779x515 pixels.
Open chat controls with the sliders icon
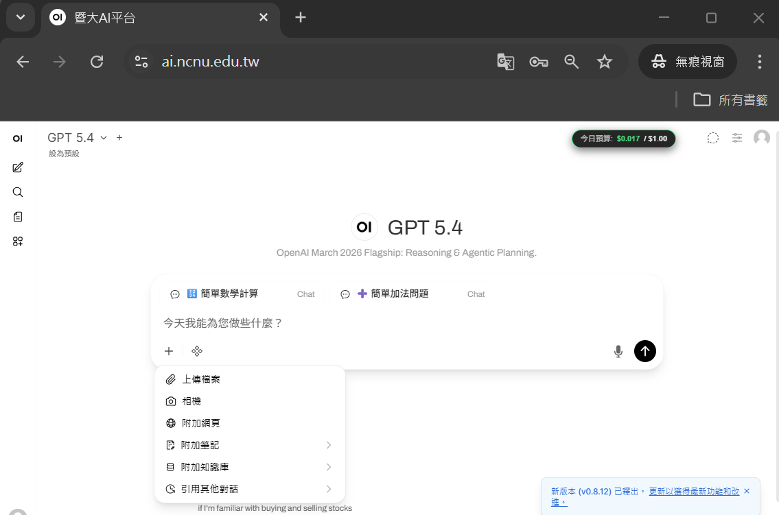737,138
